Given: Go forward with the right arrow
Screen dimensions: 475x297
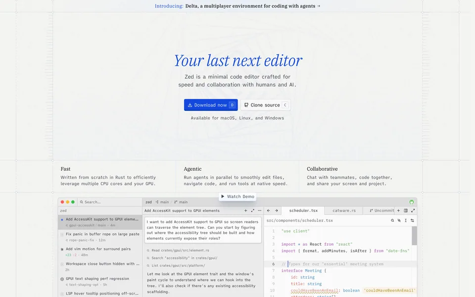Looking at the screenshot, I should tap(276, 210).
